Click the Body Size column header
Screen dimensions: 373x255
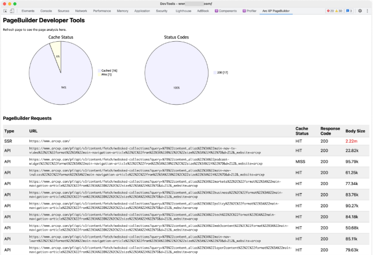point(355,131)
